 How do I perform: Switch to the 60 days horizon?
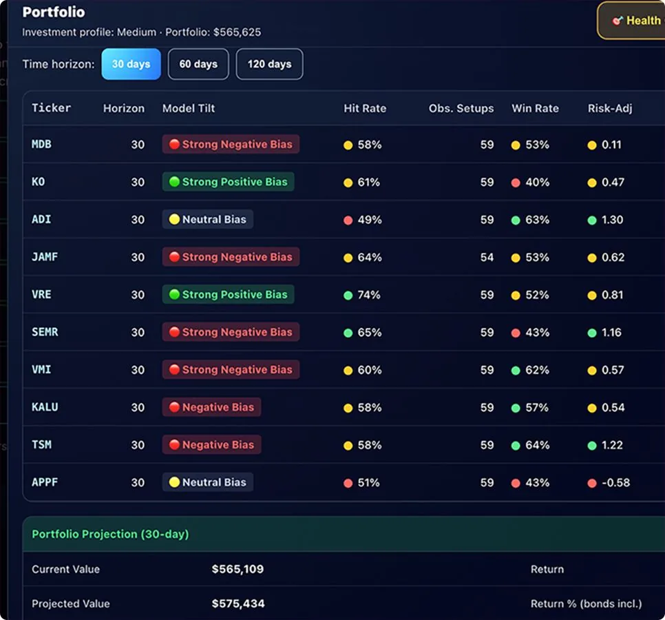click(198, 64)
